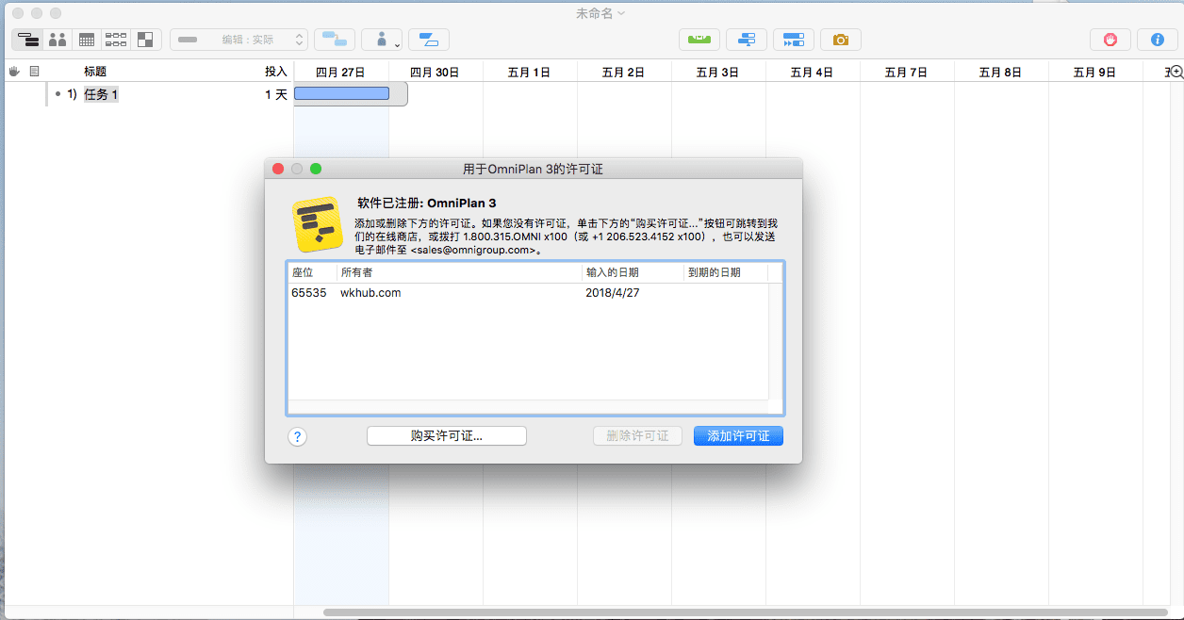Click the 删除许可证 button
This screenshot has width=1184, height=620.
point(637,436)
